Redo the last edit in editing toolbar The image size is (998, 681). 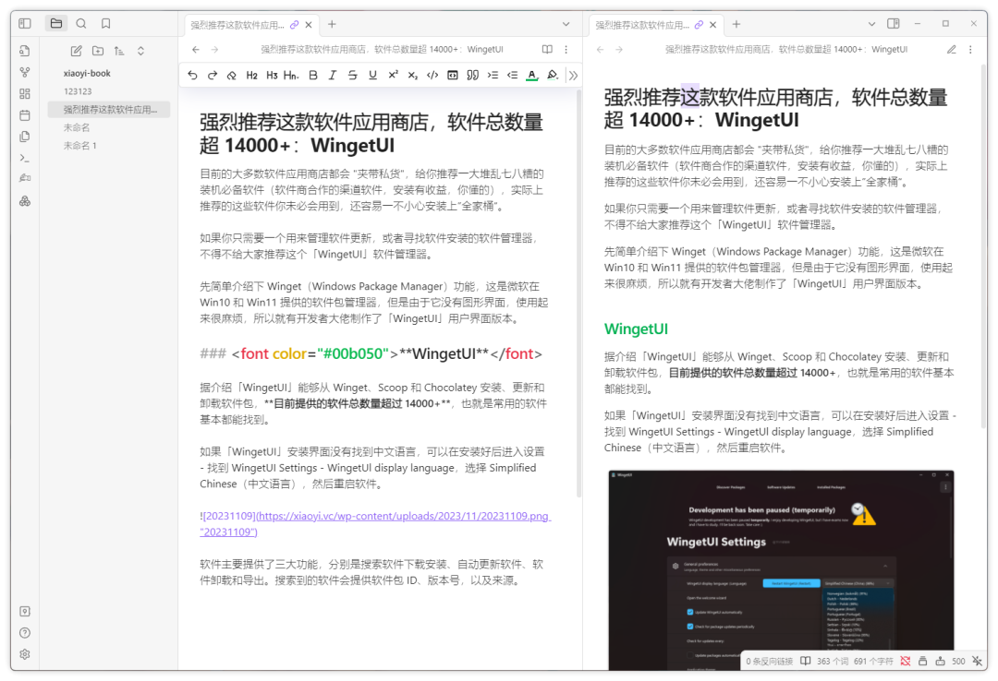212,75
